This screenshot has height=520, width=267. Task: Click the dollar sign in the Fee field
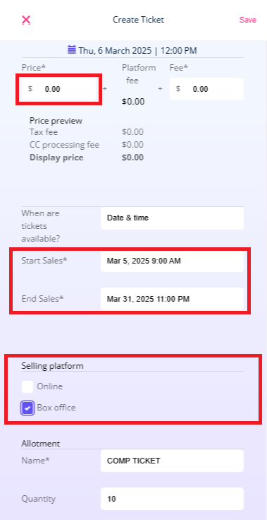178,89
